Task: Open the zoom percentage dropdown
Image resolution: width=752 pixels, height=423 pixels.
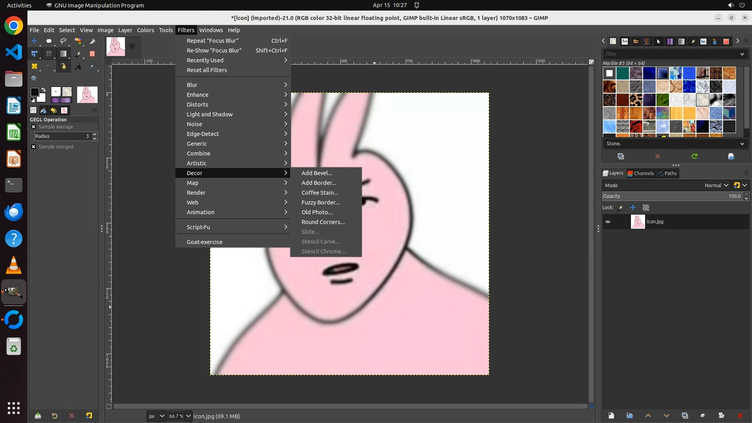Action: coord(188,416)
